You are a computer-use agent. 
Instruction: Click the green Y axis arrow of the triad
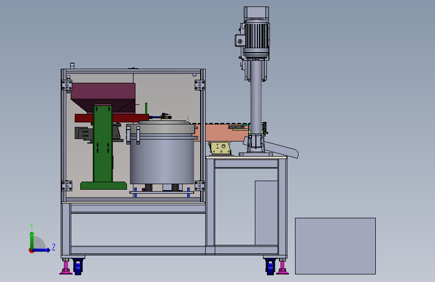tap(32, 240)
